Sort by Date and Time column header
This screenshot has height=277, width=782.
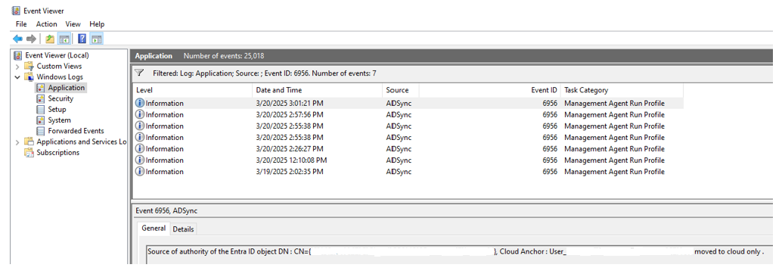pyautogui.click(x=318, y=90)
